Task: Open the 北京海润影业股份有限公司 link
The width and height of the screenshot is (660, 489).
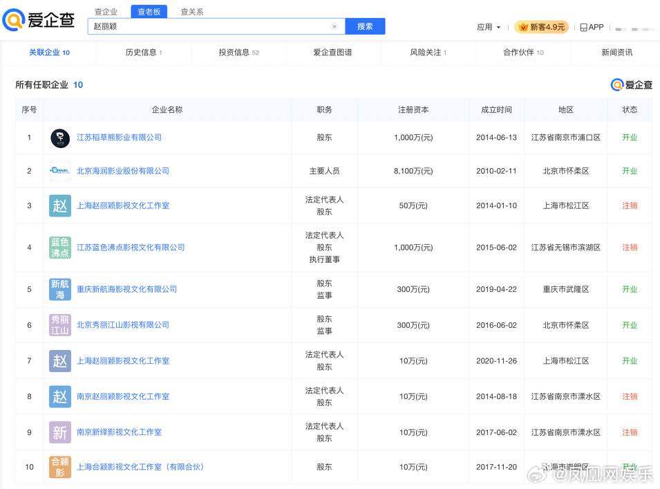Action: click(123, 171)
